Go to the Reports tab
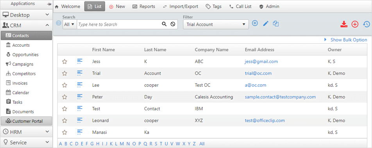The height and width of the screenshot is (148, 372). click(x=144, y=7)
